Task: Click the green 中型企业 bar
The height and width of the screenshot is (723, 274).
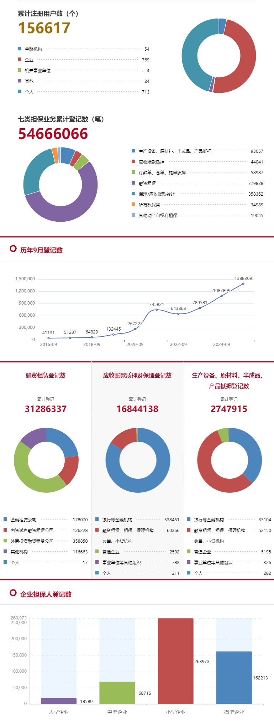Action: coord(117,693)
